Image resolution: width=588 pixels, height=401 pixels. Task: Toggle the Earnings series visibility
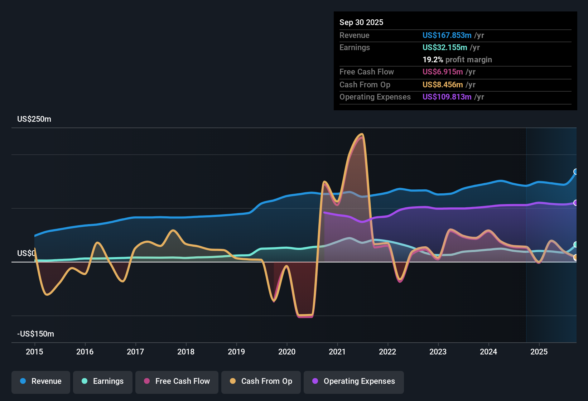(x=103, y=381)
